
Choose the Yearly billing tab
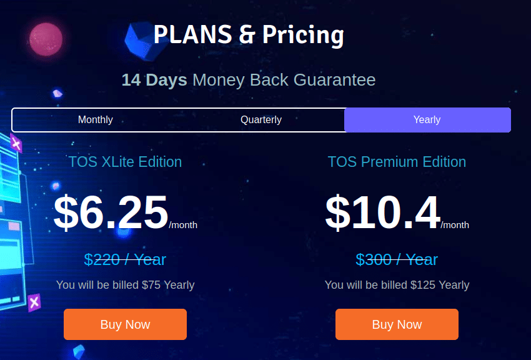427,119
